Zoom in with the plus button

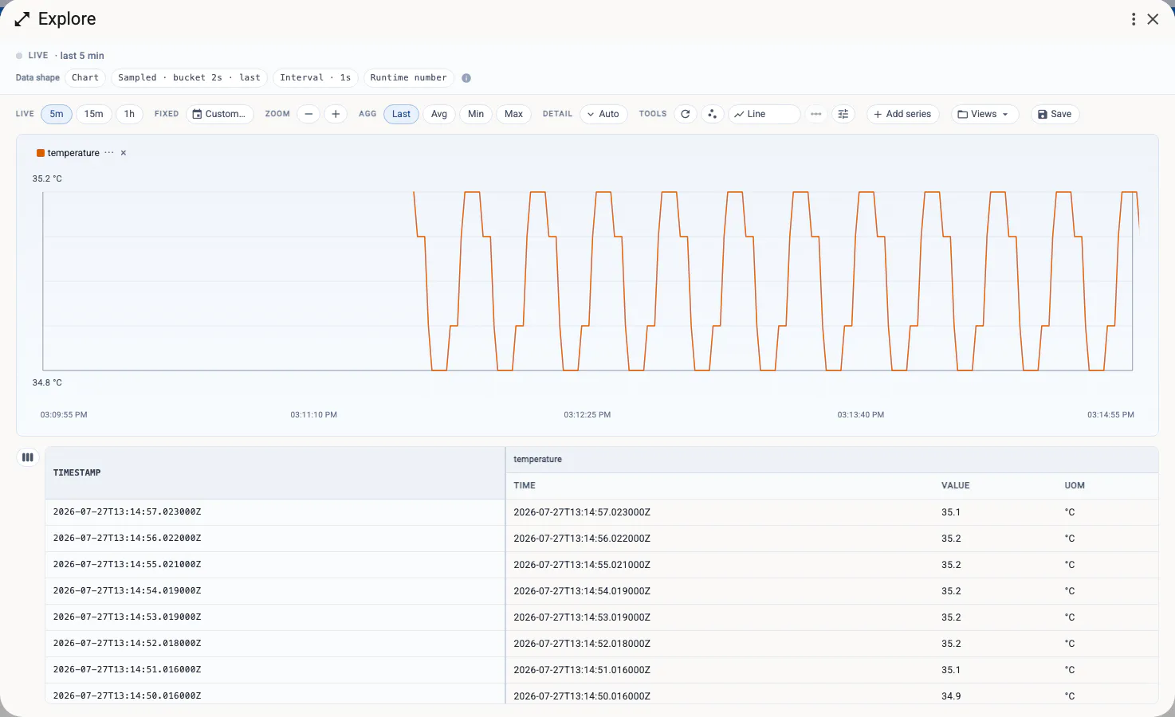click(x=336, y=114)
